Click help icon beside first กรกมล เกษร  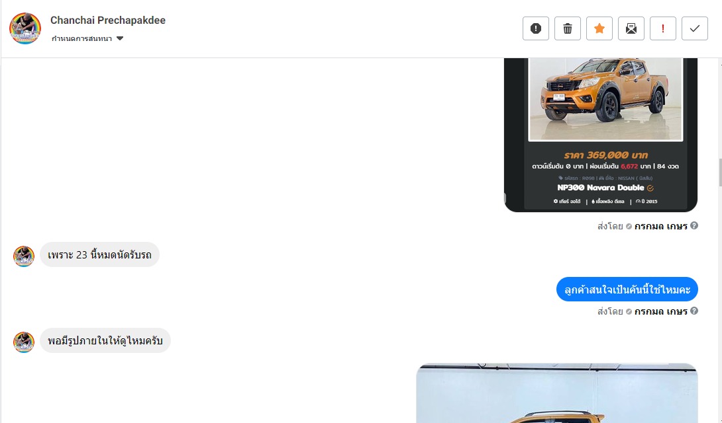click(694, 225)
